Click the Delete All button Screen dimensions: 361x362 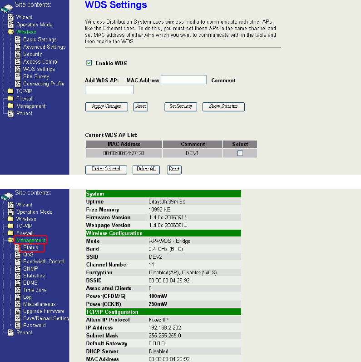pos(146,170)
